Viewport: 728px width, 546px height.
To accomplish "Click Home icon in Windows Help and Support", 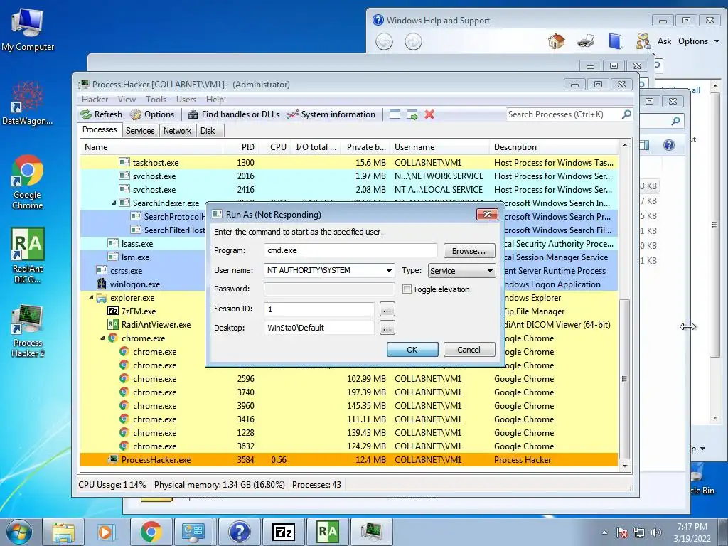I will 556,41.
